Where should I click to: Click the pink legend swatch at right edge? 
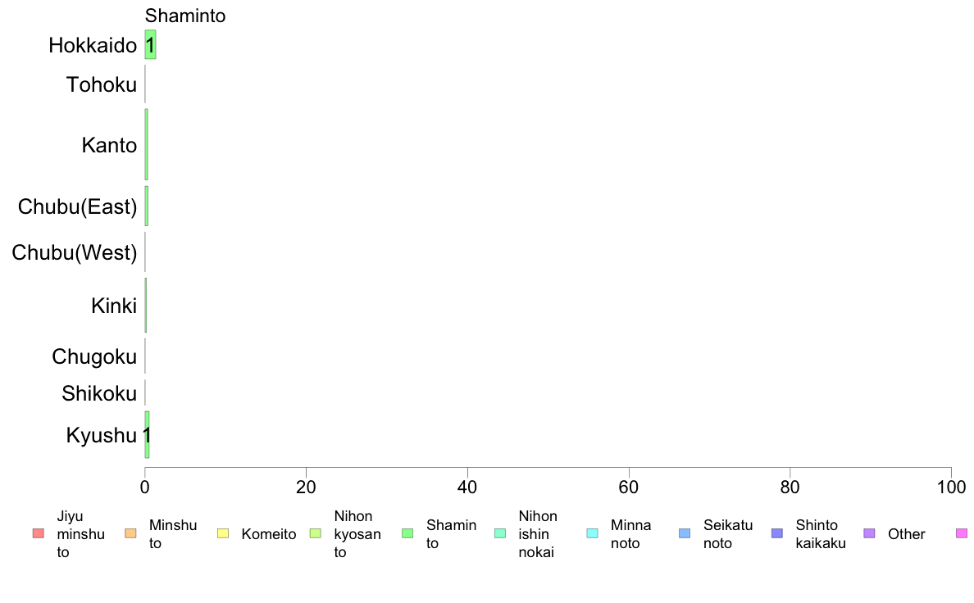tap(962, 533)
